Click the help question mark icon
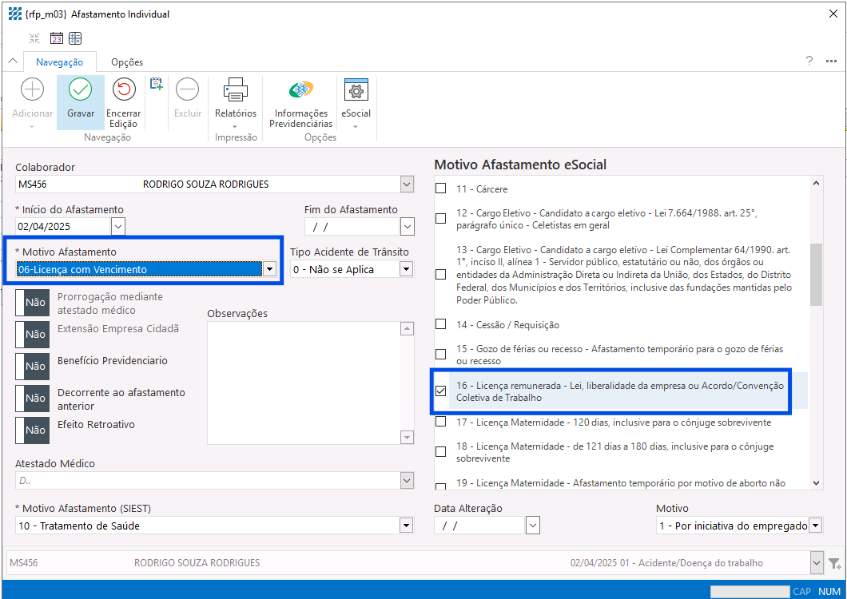Image resolution: width=847 pixels, height=599 pixels. (809, 61)
